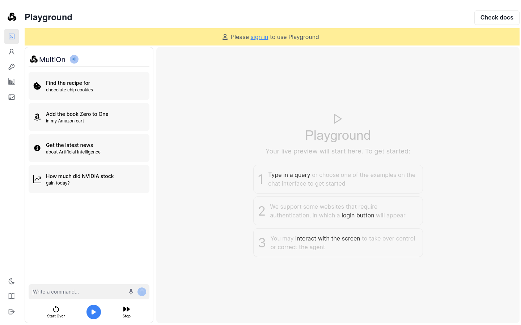Click the blue play button
The image size is (521, 325).
(94, 312)
